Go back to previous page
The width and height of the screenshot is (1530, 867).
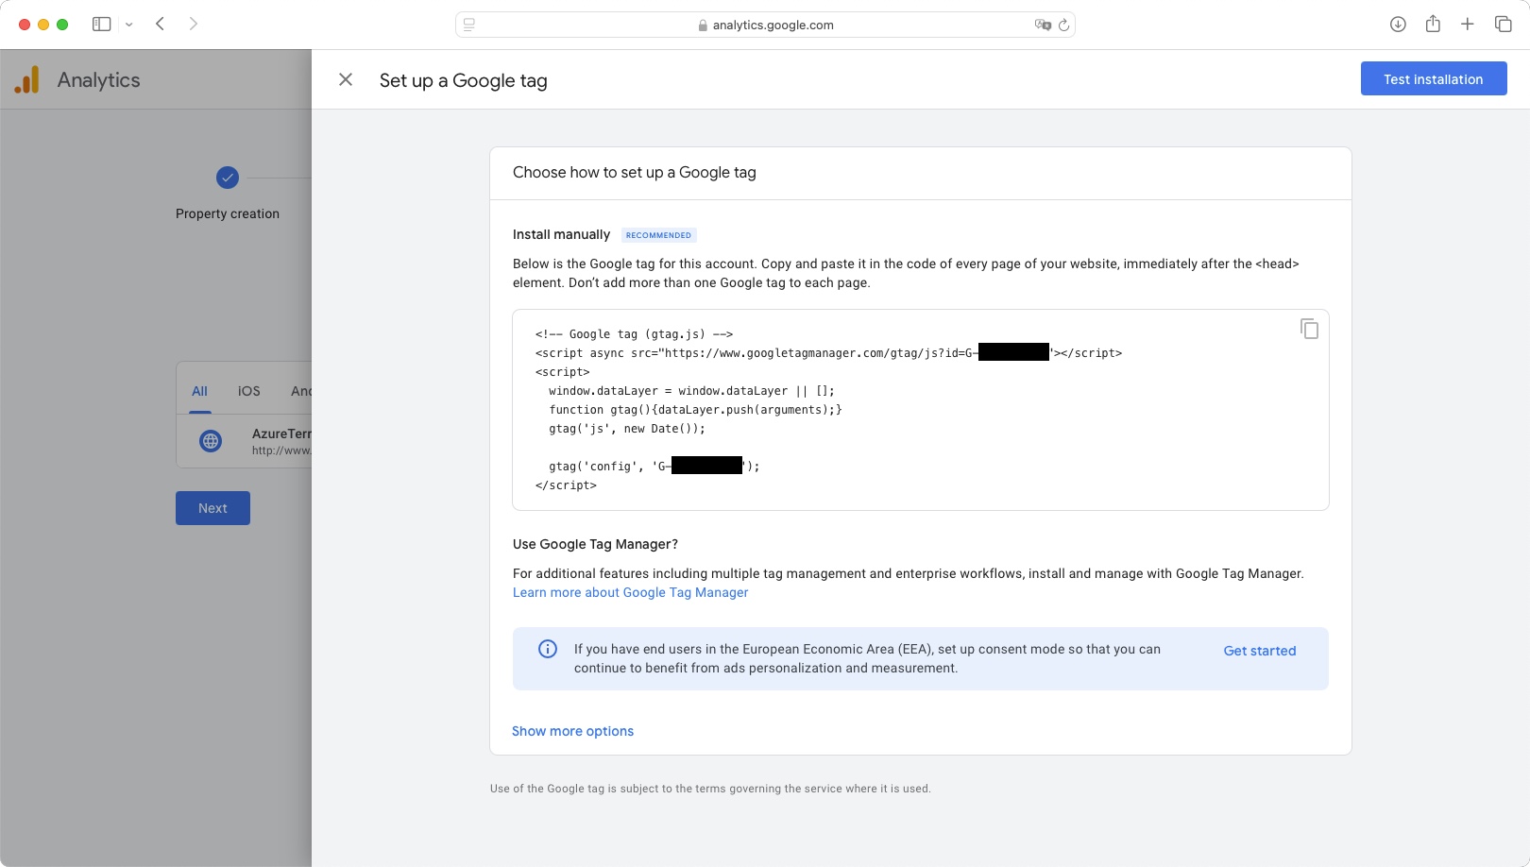[161, 24]
